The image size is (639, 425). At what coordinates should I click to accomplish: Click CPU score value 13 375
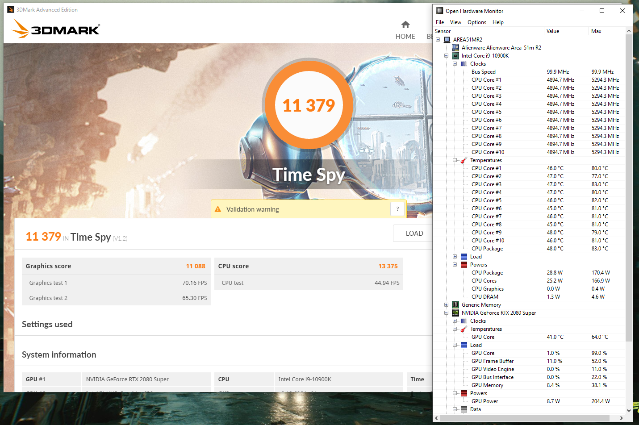388,266
